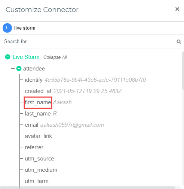Collapse the Live Storm root node
This screenshot has width=184, height=189.
click(7, 57)
